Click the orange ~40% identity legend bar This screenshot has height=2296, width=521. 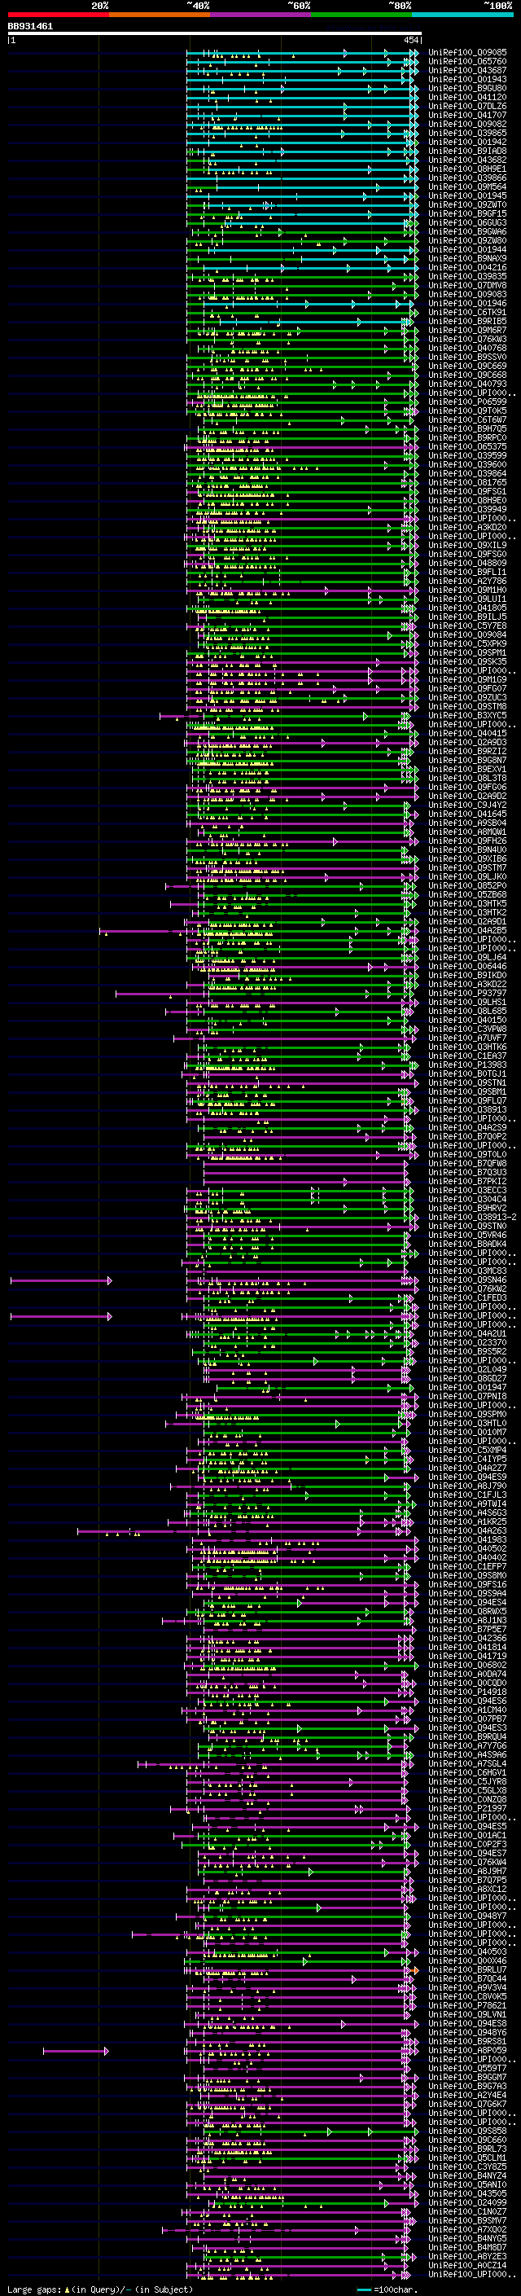coord(160,15)
